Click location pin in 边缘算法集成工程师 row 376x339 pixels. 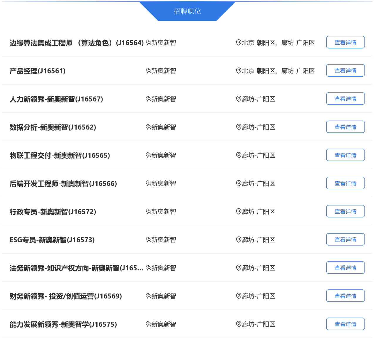pos(239,43)
